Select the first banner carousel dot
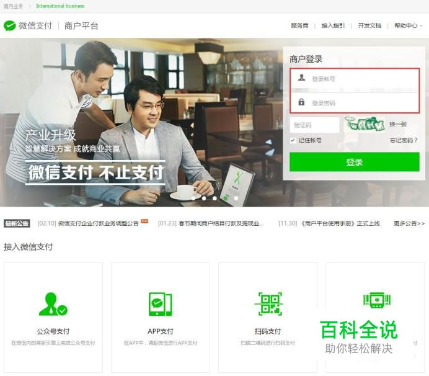This screenshot has height=376, width=429. pyautogui.click(x=193, y=198)
